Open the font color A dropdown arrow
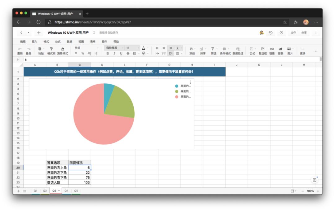This screenshot has width=335, height=211. (148, 48)
